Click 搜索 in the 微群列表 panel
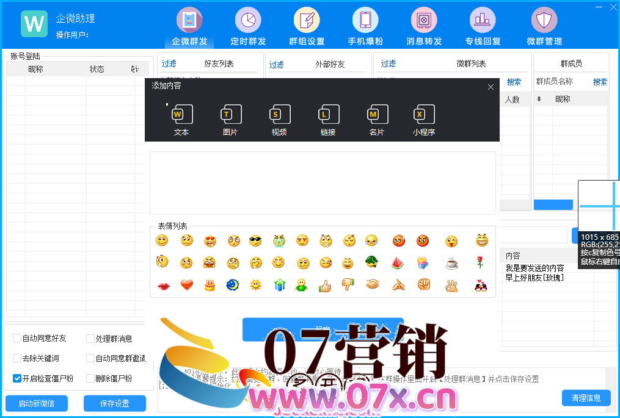Image resolution: width=620 pixels, height=418 pixels. tap(514, 82)
